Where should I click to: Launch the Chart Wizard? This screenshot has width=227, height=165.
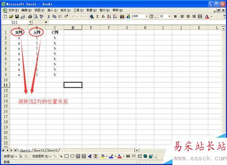tap(122, 16)
